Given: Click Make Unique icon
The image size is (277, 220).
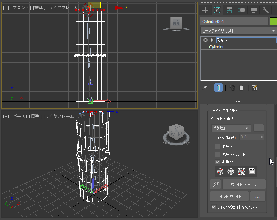Looking at the screenshot, I should (232, 88).
